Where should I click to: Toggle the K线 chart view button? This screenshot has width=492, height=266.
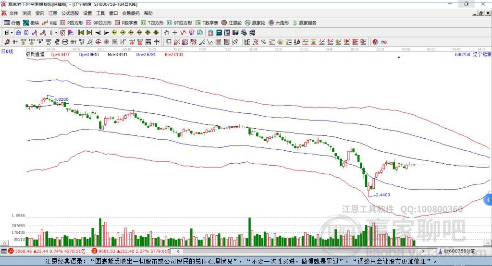pos(49,23)
